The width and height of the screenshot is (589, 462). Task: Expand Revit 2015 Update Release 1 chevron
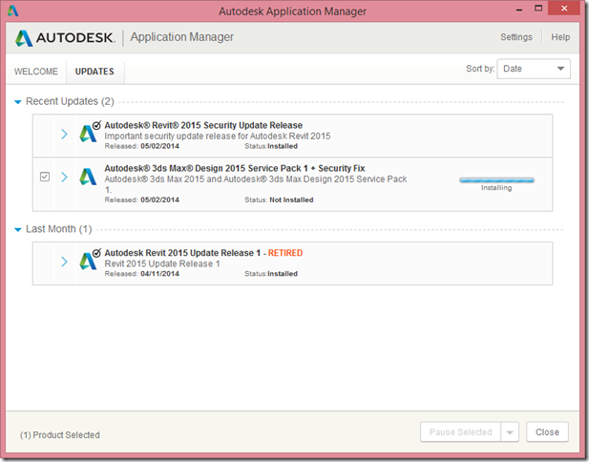(65, 262)
